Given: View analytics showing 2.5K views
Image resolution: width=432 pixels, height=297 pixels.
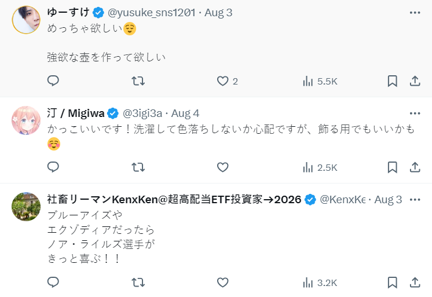Looking at the screenshot, I should tap(320, 167).
